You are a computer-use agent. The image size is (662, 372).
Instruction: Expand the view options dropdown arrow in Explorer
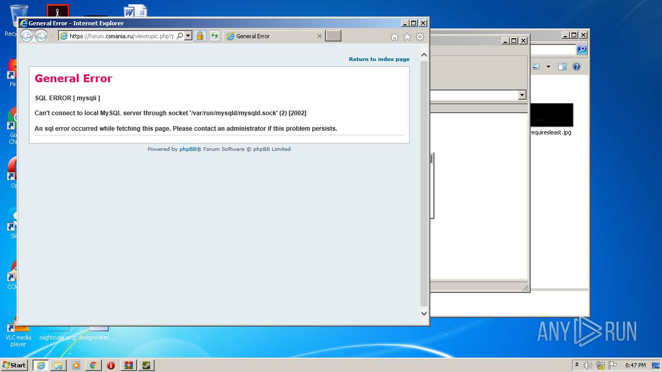[548, 67]
